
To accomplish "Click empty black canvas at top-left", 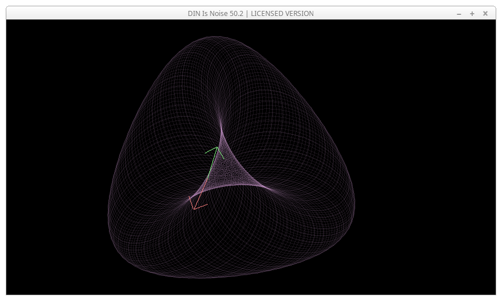I will click(x=46, y=52).
